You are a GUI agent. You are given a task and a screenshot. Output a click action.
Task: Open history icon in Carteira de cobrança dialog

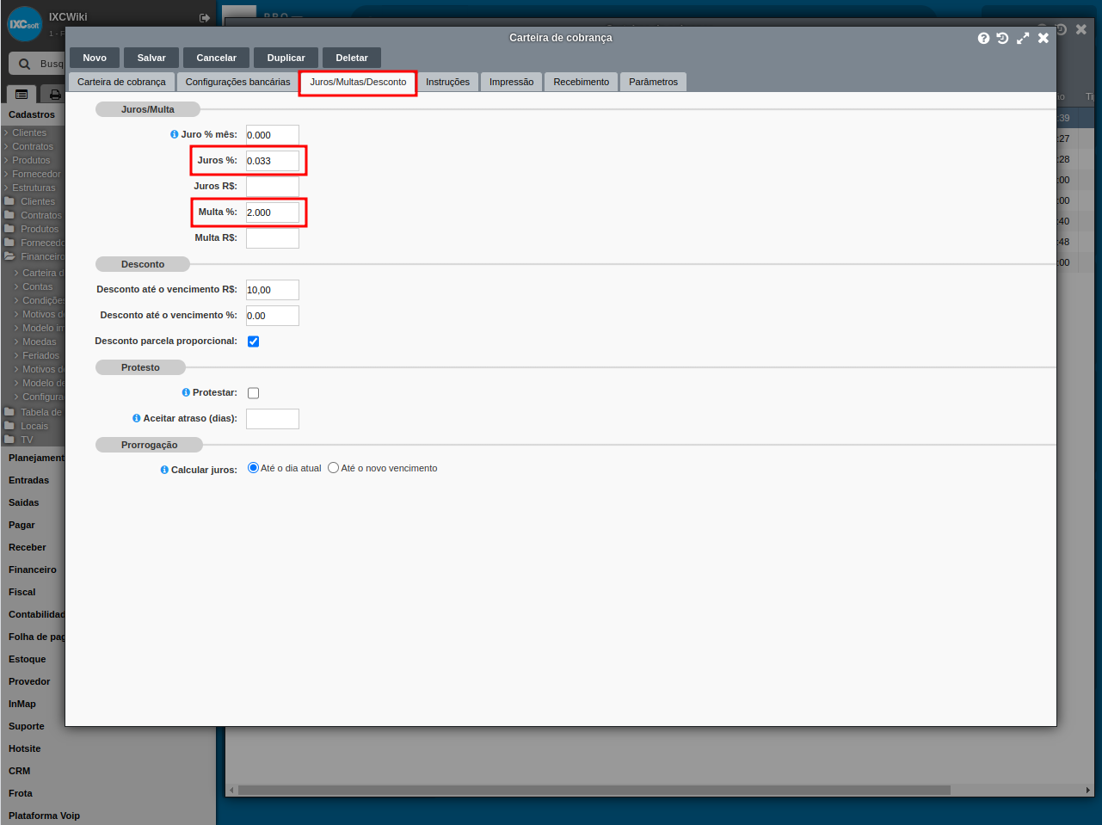[1002, 38]
